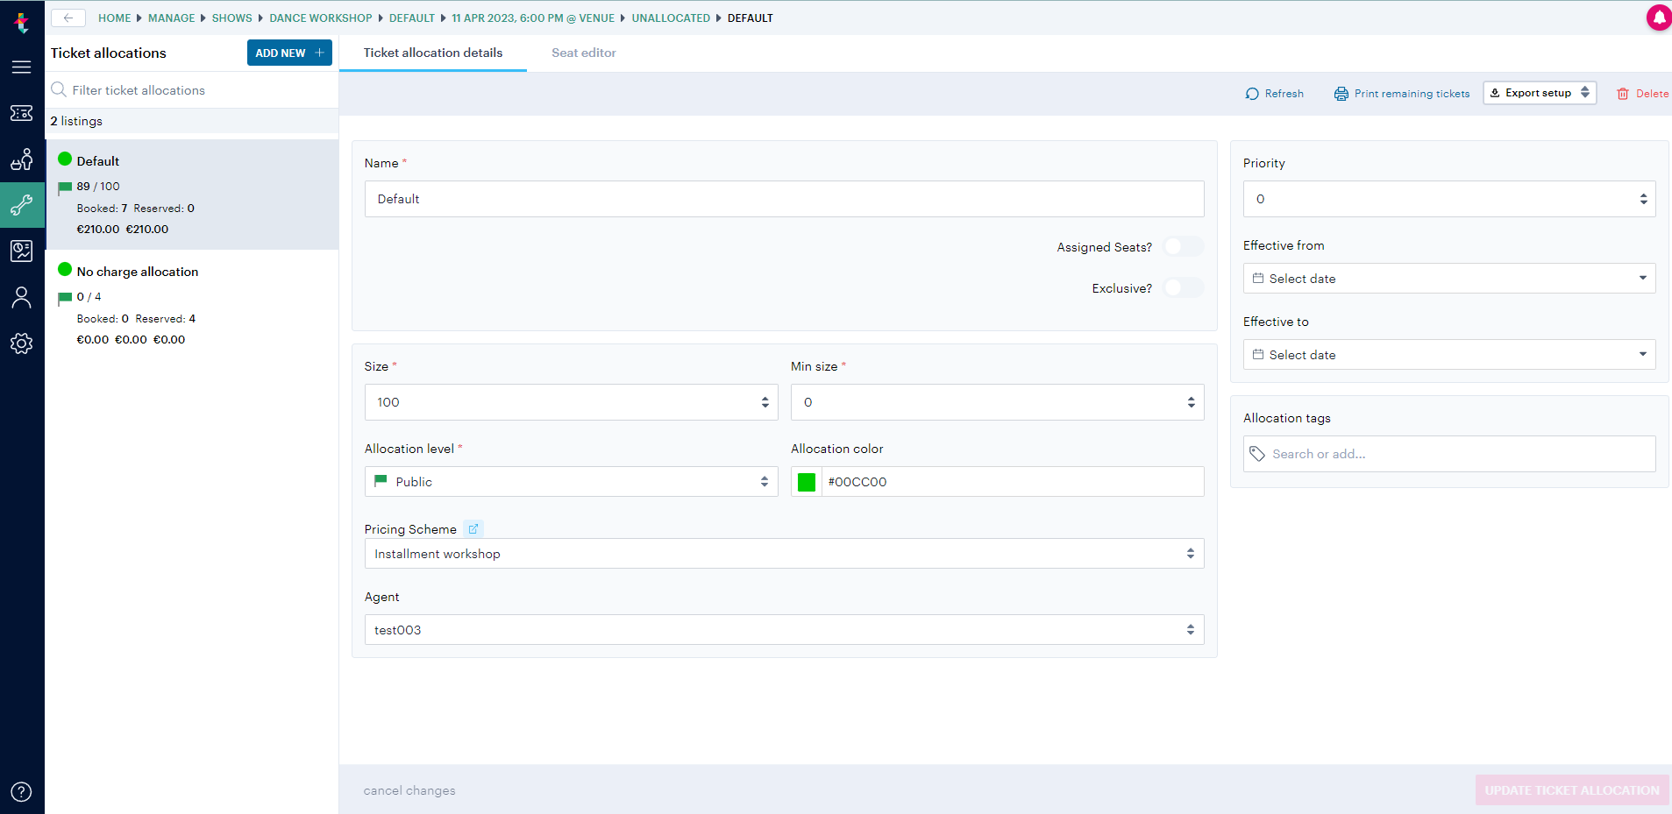The height and width of the screenshot is (814, 1672).
Task: Open the settings gear in the sidebar
Action: point(22,343)
